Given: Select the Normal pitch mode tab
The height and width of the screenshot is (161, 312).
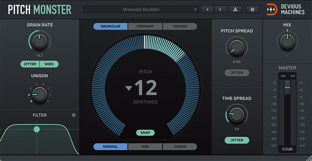Looking at the screenshot, I should click(110, 147).
